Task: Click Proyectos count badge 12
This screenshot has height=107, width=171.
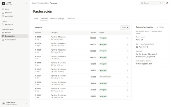Action: pos(26,24)
